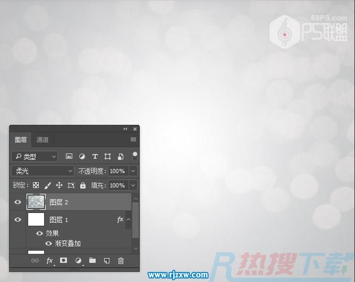The width and height of the screenshot is (355, 282).
Task: Select the 图层 2 layer thumbnail
Action: tap(36, 202)
